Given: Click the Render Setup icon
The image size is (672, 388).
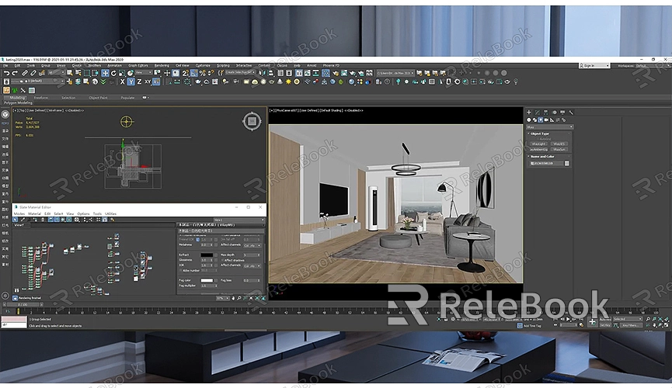Looking at the screenshot, I should click(336, 73).
